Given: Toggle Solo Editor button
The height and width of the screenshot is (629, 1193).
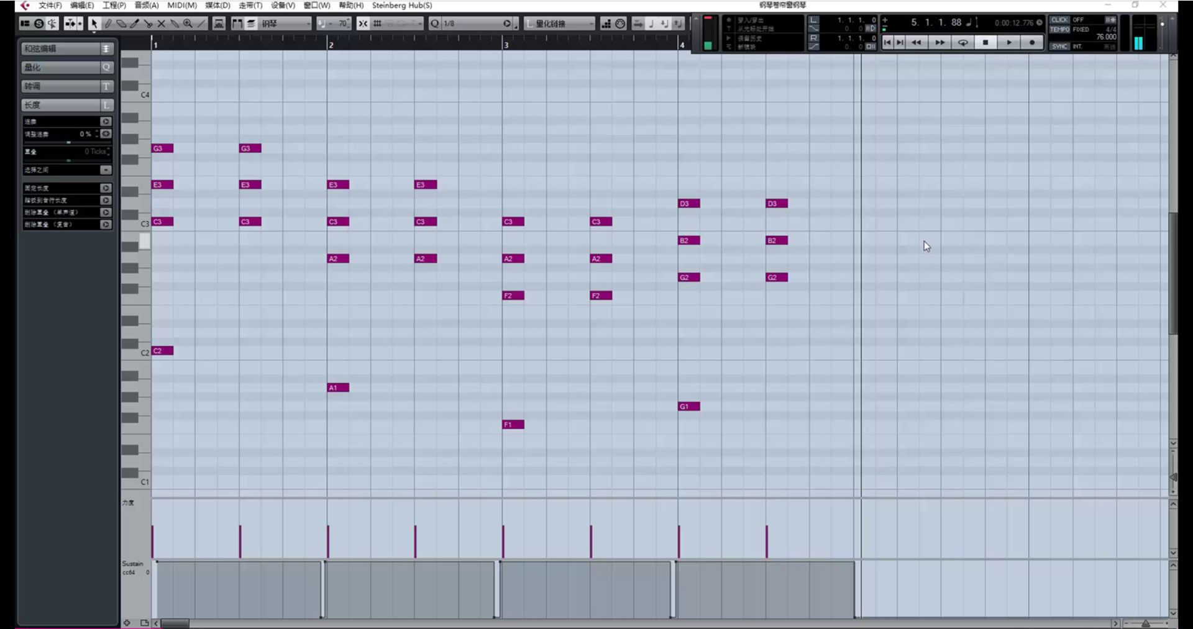Looking at the screenshot, I should coord(39,24).
